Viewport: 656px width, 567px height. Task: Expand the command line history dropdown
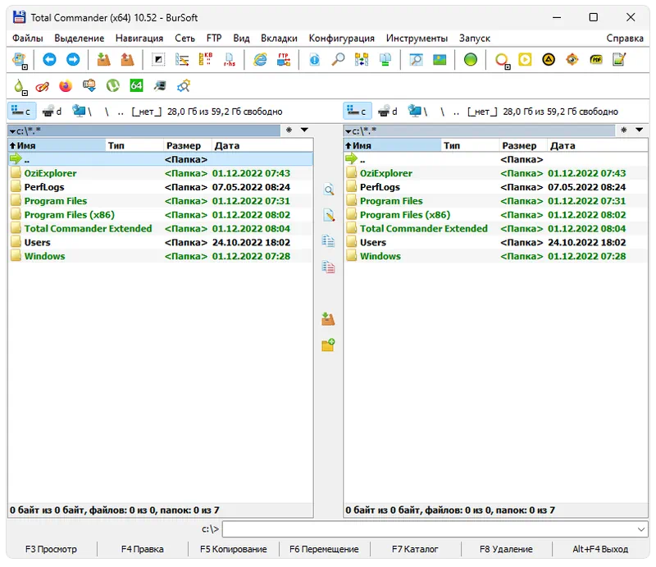click(641, 529)
